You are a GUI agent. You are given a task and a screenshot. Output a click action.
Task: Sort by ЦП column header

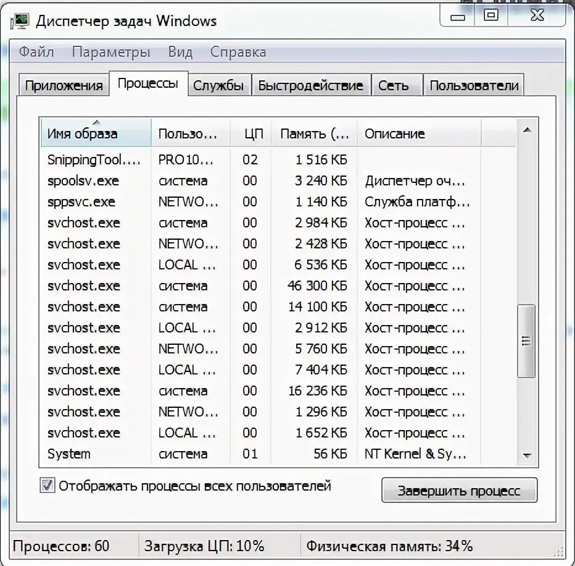click(x=250, y=133)
